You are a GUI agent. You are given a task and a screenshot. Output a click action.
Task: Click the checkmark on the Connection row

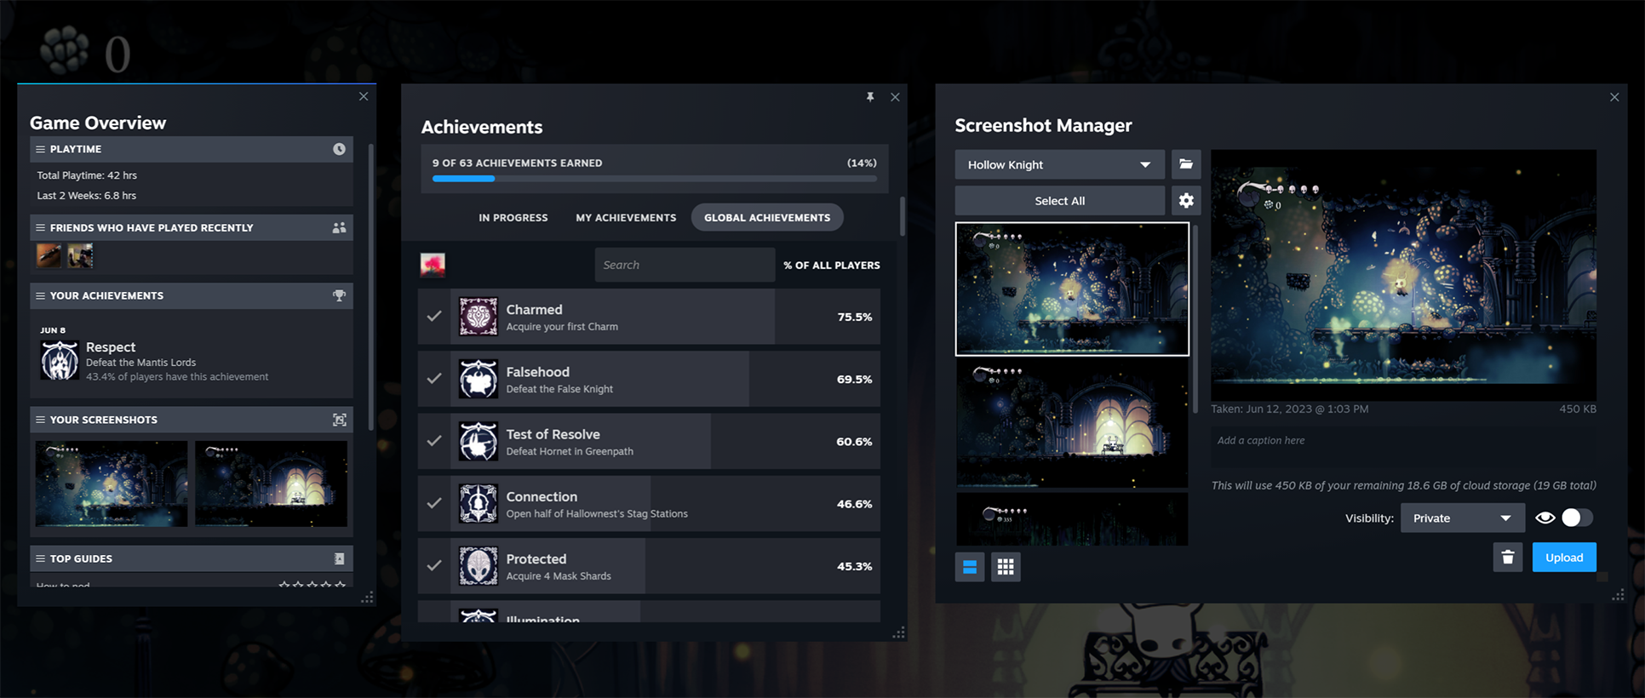(434, 504)
